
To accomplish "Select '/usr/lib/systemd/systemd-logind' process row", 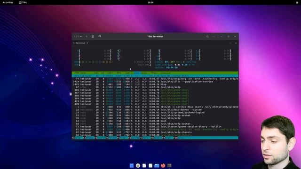I will point(155,113).
